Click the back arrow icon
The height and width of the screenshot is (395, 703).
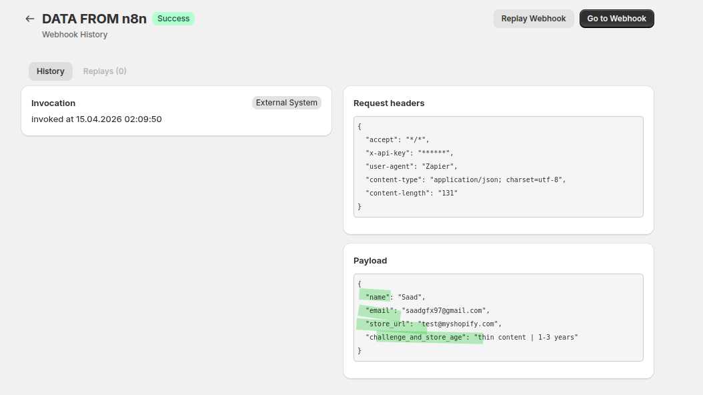point(29,19)
